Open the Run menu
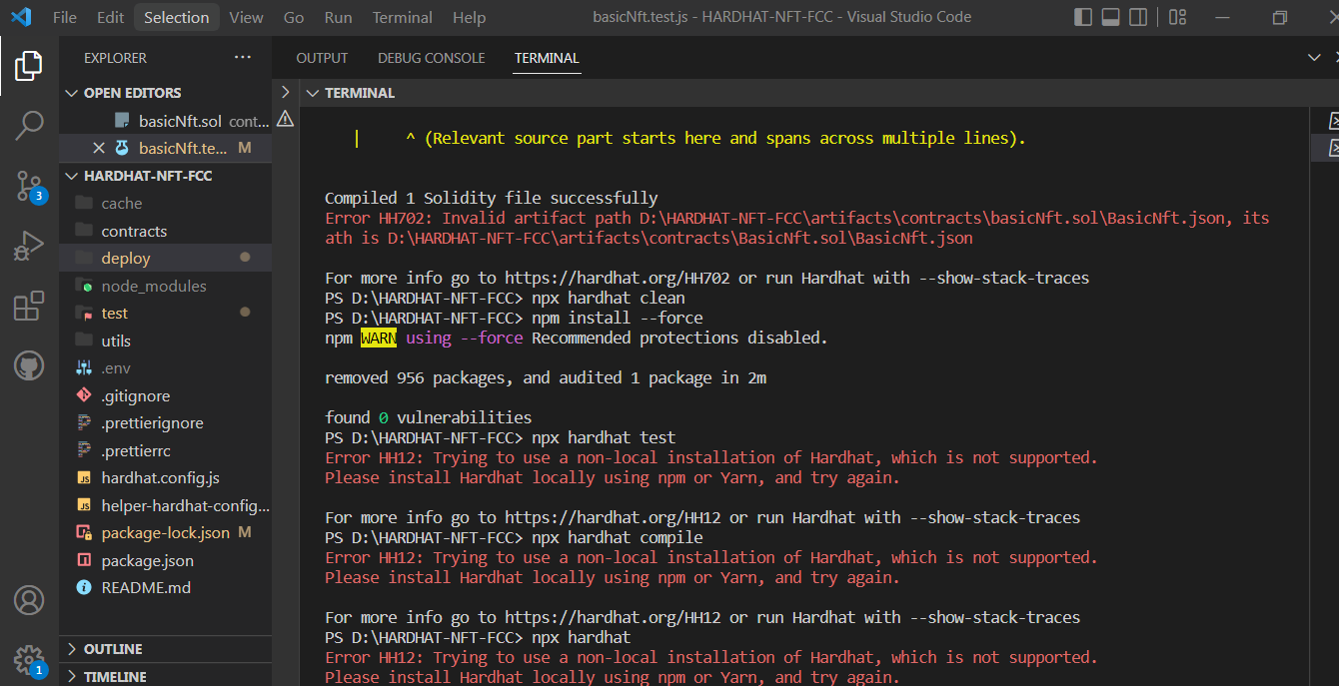The width and height of the screenshot is (1339, 686). pyautogui.click(x=338, y=17)
